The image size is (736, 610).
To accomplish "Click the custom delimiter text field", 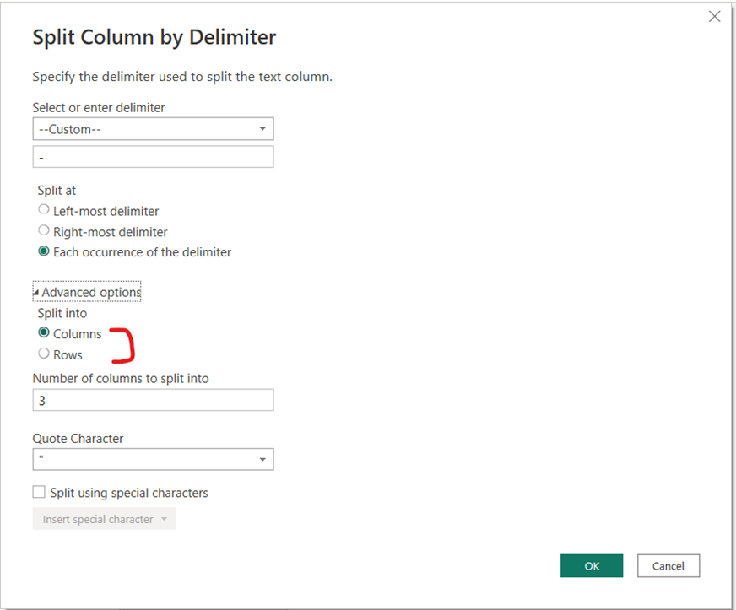I will pos(152,156).
